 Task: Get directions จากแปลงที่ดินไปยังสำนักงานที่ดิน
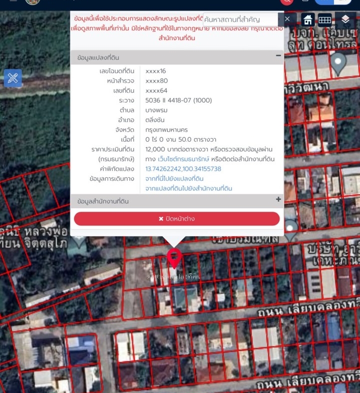189,188
